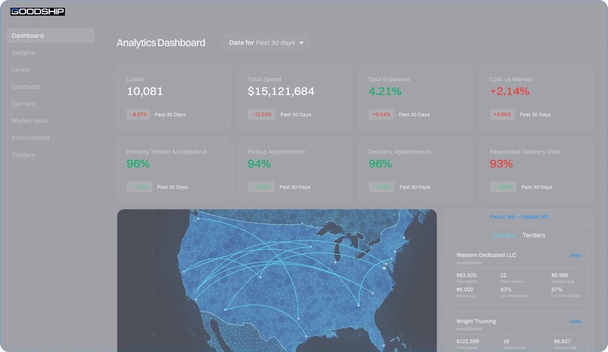Screen dimensions: 608x352
Task: Select the Total Spend value $15,121,684
Action: coord(281,92)
